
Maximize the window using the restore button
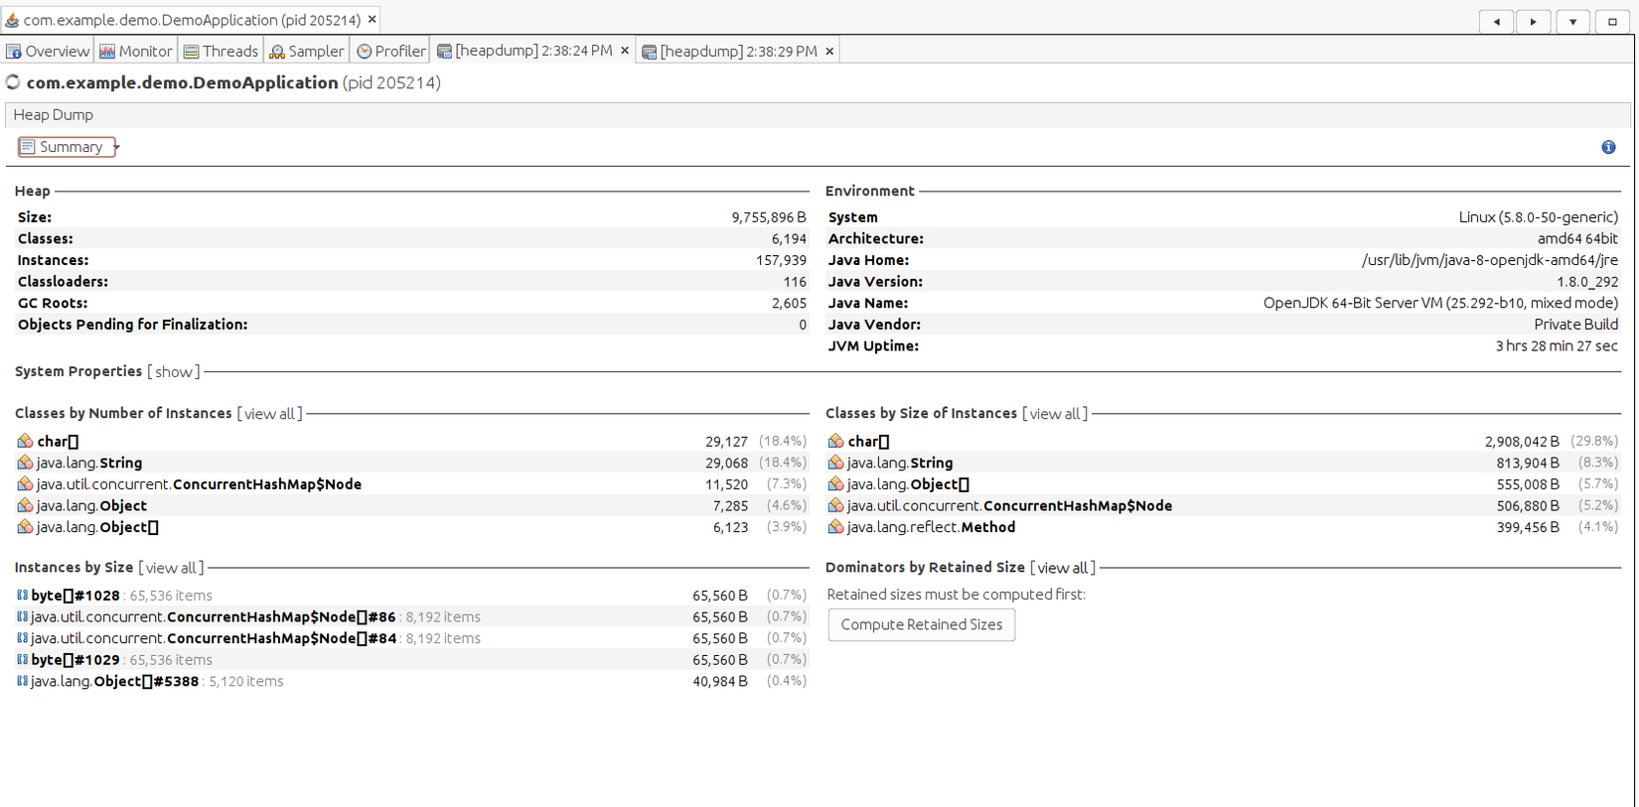(1612, 21)
